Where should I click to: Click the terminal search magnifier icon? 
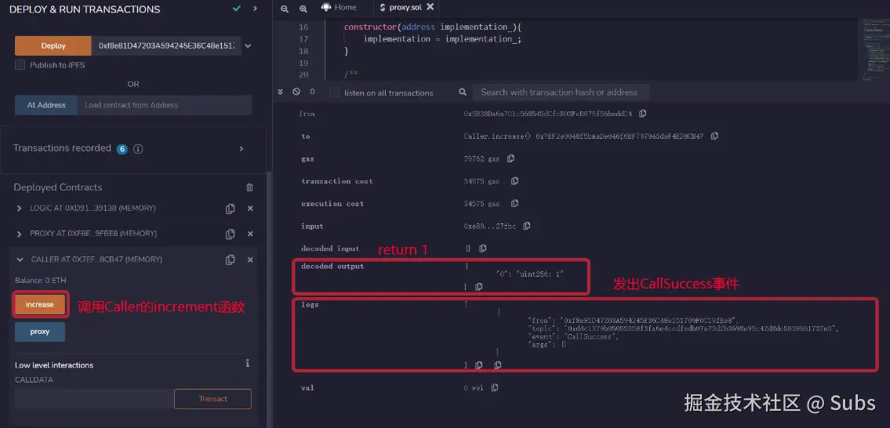click(x=463, y=92)
